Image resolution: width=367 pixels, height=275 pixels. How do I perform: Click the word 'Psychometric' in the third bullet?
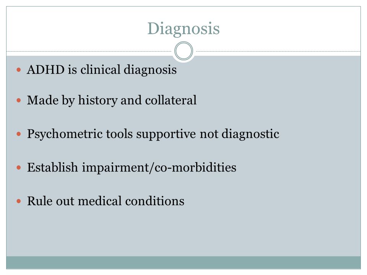(65, 134)
